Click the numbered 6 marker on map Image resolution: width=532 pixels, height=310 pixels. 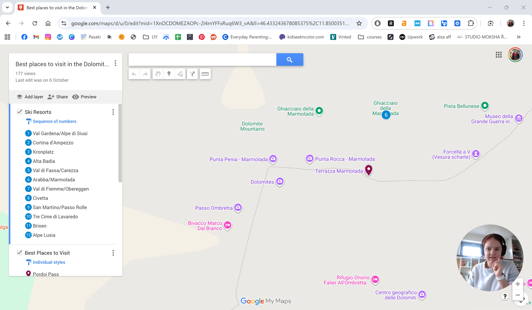pyautogui.click(x=386, y=115)
